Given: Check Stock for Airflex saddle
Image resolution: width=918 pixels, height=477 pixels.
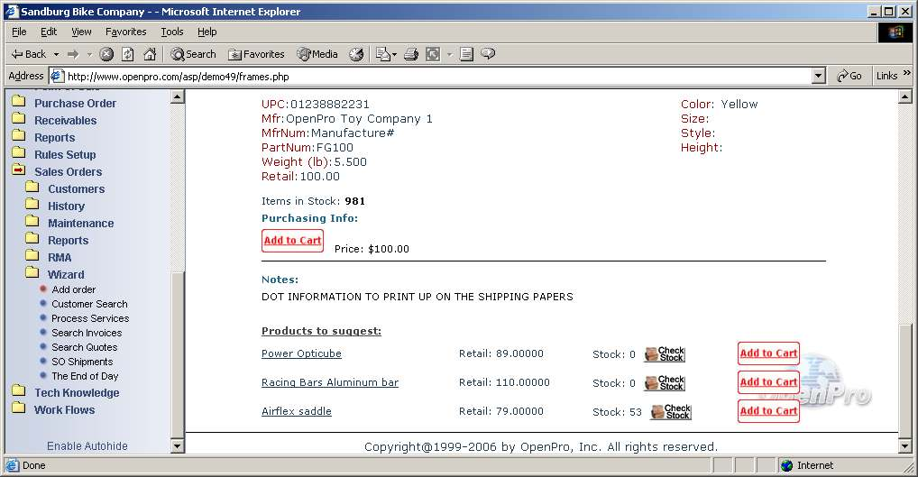Looking at the screenshot, I should tap(671, 412).
